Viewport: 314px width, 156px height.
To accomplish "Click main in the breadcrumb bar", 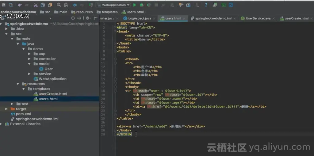I will pyautogui.click(x=61, y=12).
